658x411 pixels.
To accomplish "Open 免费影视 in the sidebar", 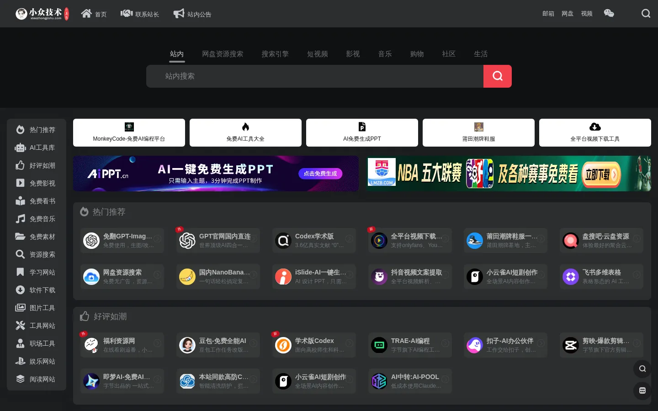I will (37, 183).
